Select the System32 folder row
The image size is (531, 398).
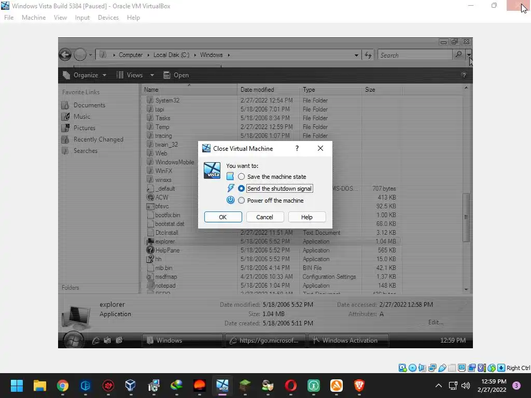point(271,101)
